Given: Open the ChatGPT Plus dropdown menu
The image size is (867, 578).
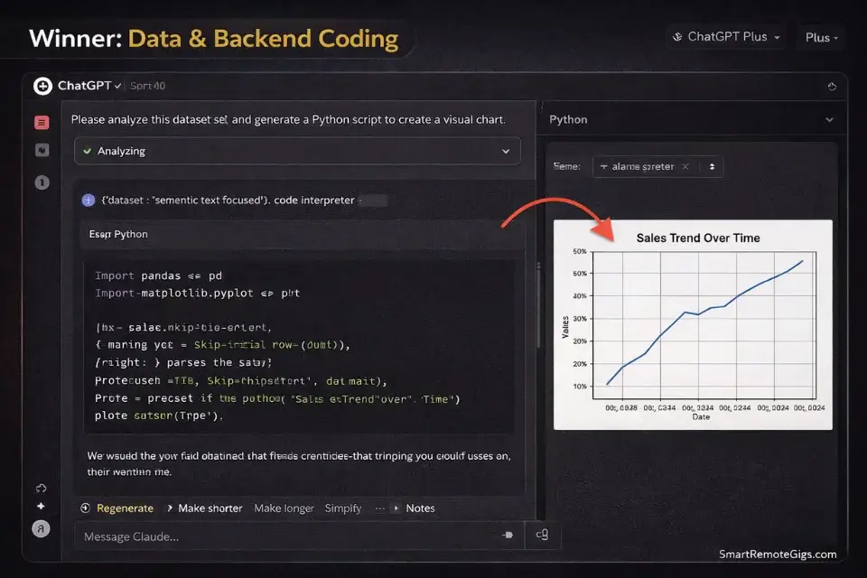Looking at the screenshot, I should pyautogui.click(x=726, y=37).
